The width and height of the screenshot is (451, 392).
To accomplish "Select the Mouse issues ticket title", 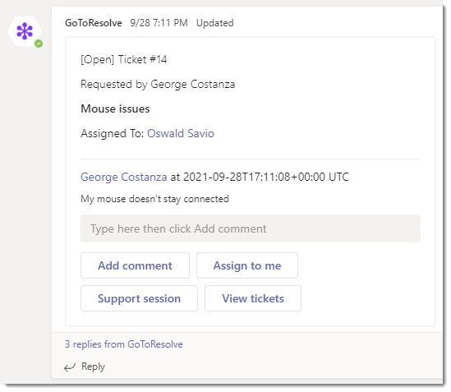I will pos(115,108).
